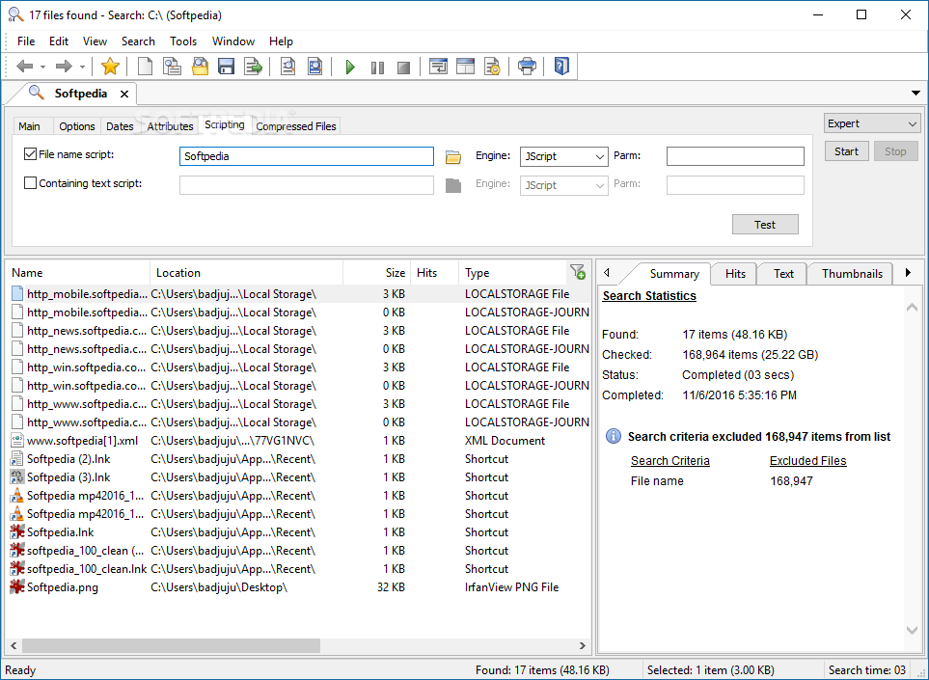Click the blue report preview icon

315,67
